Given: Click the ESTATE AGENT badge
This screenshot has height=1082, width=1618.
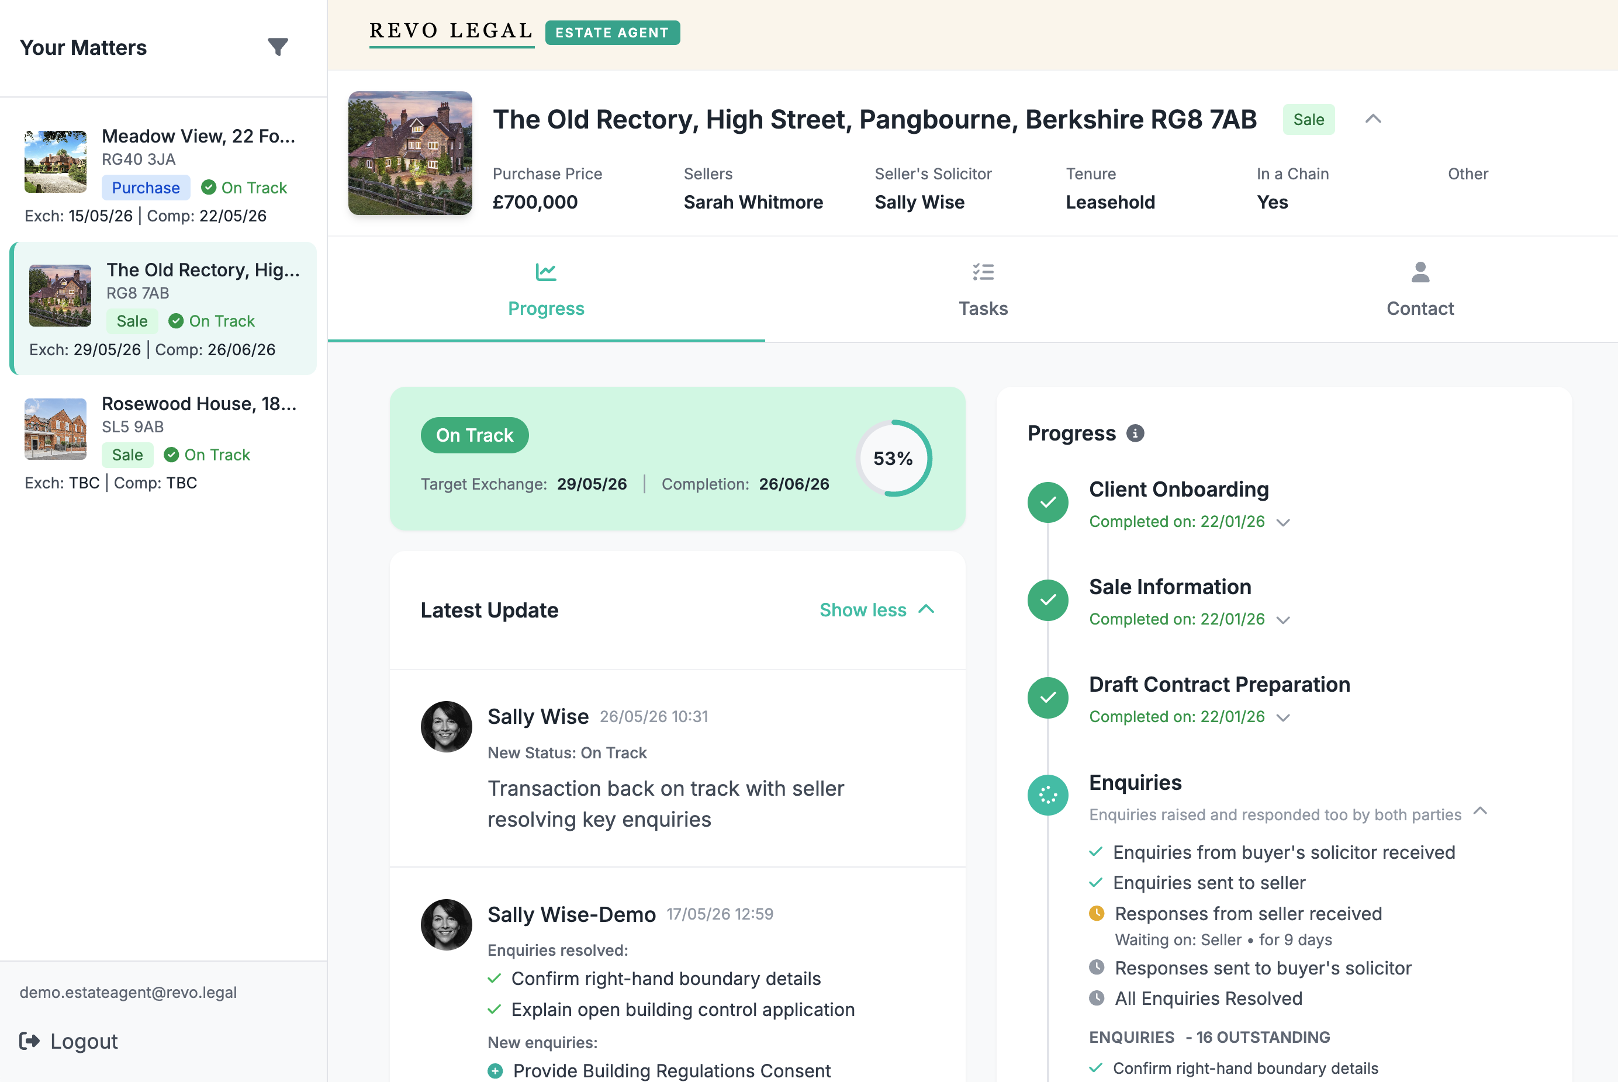Looking at the screenshot, I should pyautogui.click(x=612, y=33).
